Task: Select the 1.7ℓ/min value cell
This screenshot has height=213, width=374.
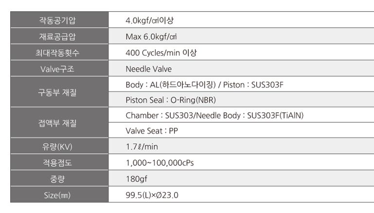Action: [241, 146]
